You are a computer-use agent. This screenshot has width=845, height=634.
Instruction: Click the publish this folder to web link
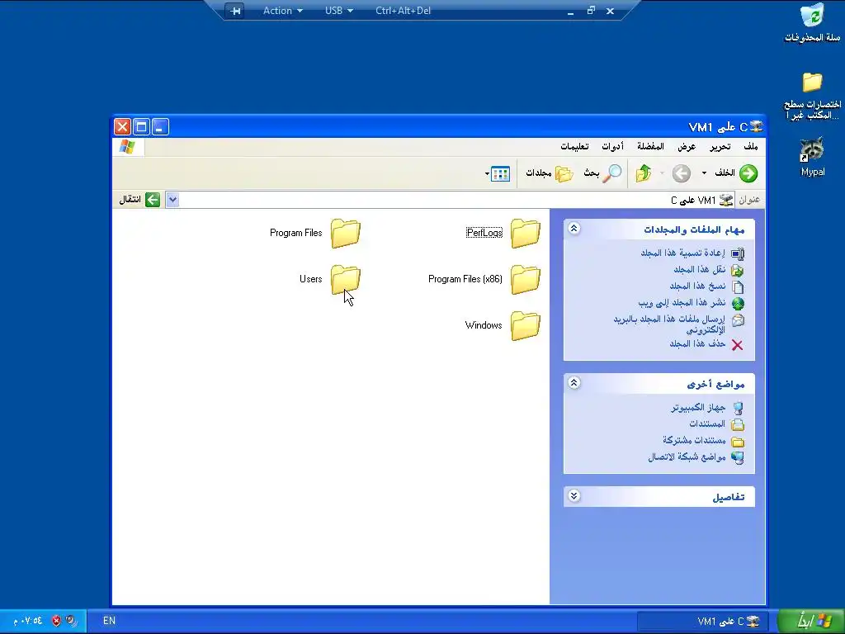point(682,303)
